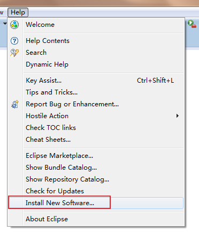
Task: Select Report Bug or Enhancement...
Action: 96,104
